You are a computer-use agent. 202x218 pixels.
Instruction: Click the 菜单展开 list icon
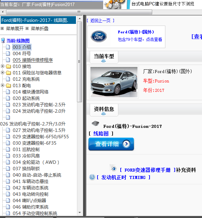click(x=2, y=29)
